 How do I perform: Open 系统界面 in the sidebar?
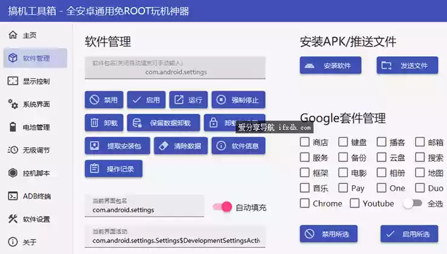[36, 104]
